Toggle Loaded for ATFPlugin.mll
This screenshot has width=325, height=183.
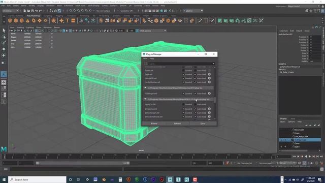pyautogui.click(x=183, y=94)
